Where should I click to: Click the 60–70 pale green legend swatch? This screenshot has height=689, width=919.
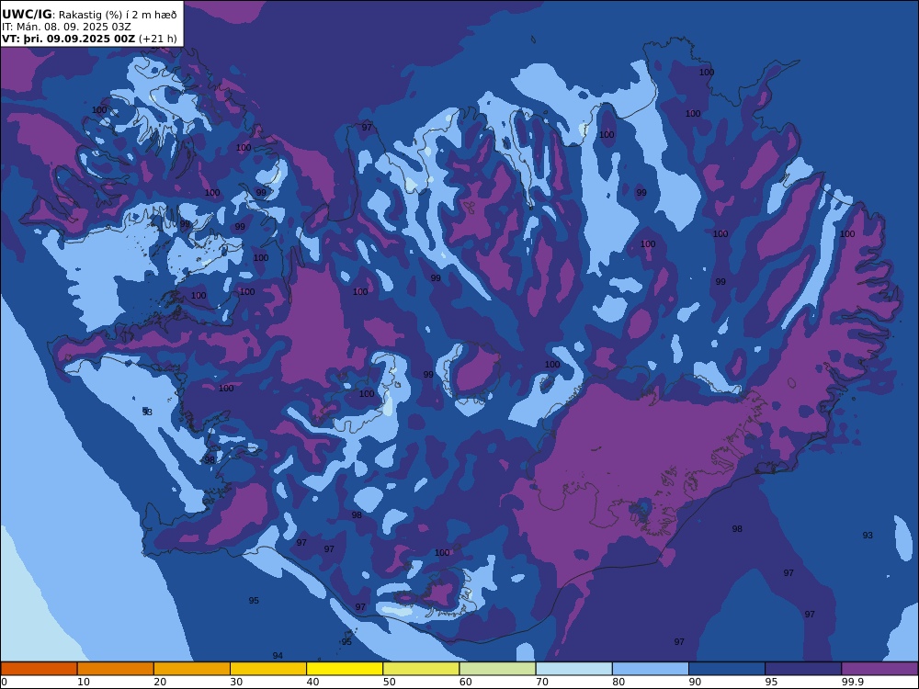[497, 669]
